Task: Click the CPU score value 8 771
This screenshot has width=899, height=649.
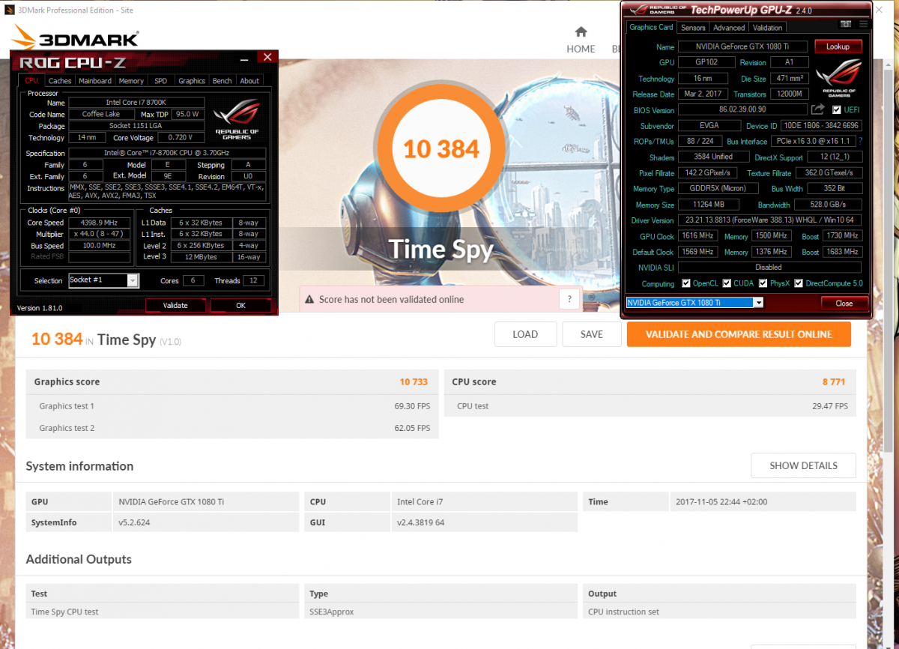Action: click(834, 381)
